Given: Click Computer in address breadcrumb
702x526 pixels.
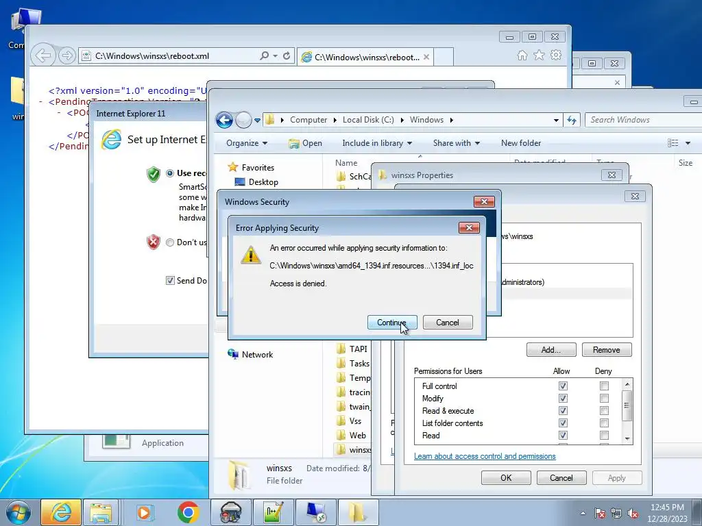Looking at the screenshot, I should tap(308, 120).
